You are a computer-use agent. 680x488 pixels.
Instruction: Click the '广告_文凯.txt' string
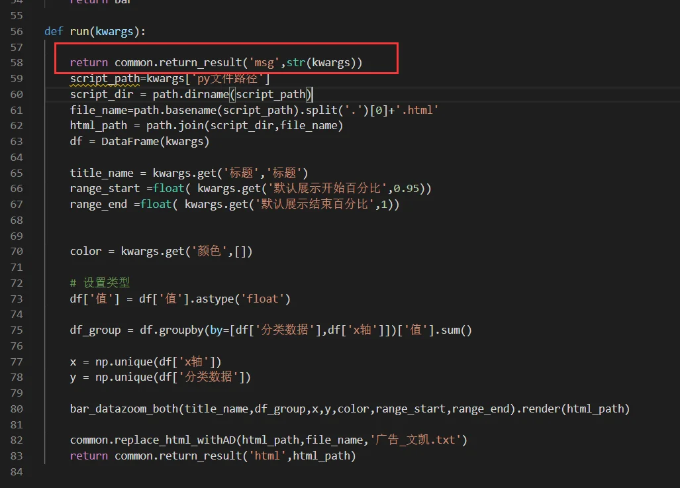coord(415,440)
